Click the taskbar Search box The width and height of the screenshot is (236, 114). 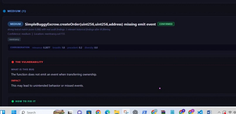[42, 112]
